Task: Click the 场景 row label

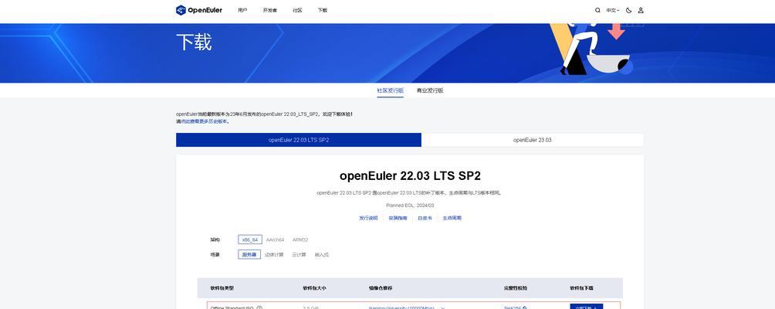Action: (215, 255)
